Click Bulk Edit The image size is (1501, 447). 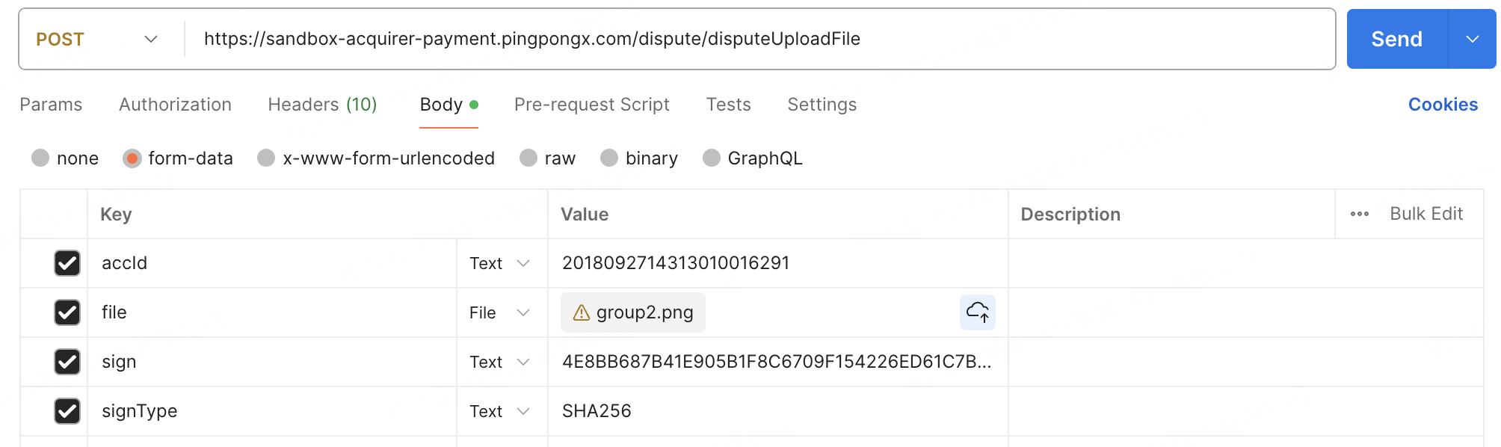[x=1426, y=214]
